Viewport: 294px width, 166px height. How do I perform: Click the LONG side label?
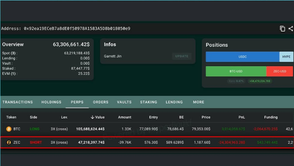pyautogui.click(x=35, y=129)
